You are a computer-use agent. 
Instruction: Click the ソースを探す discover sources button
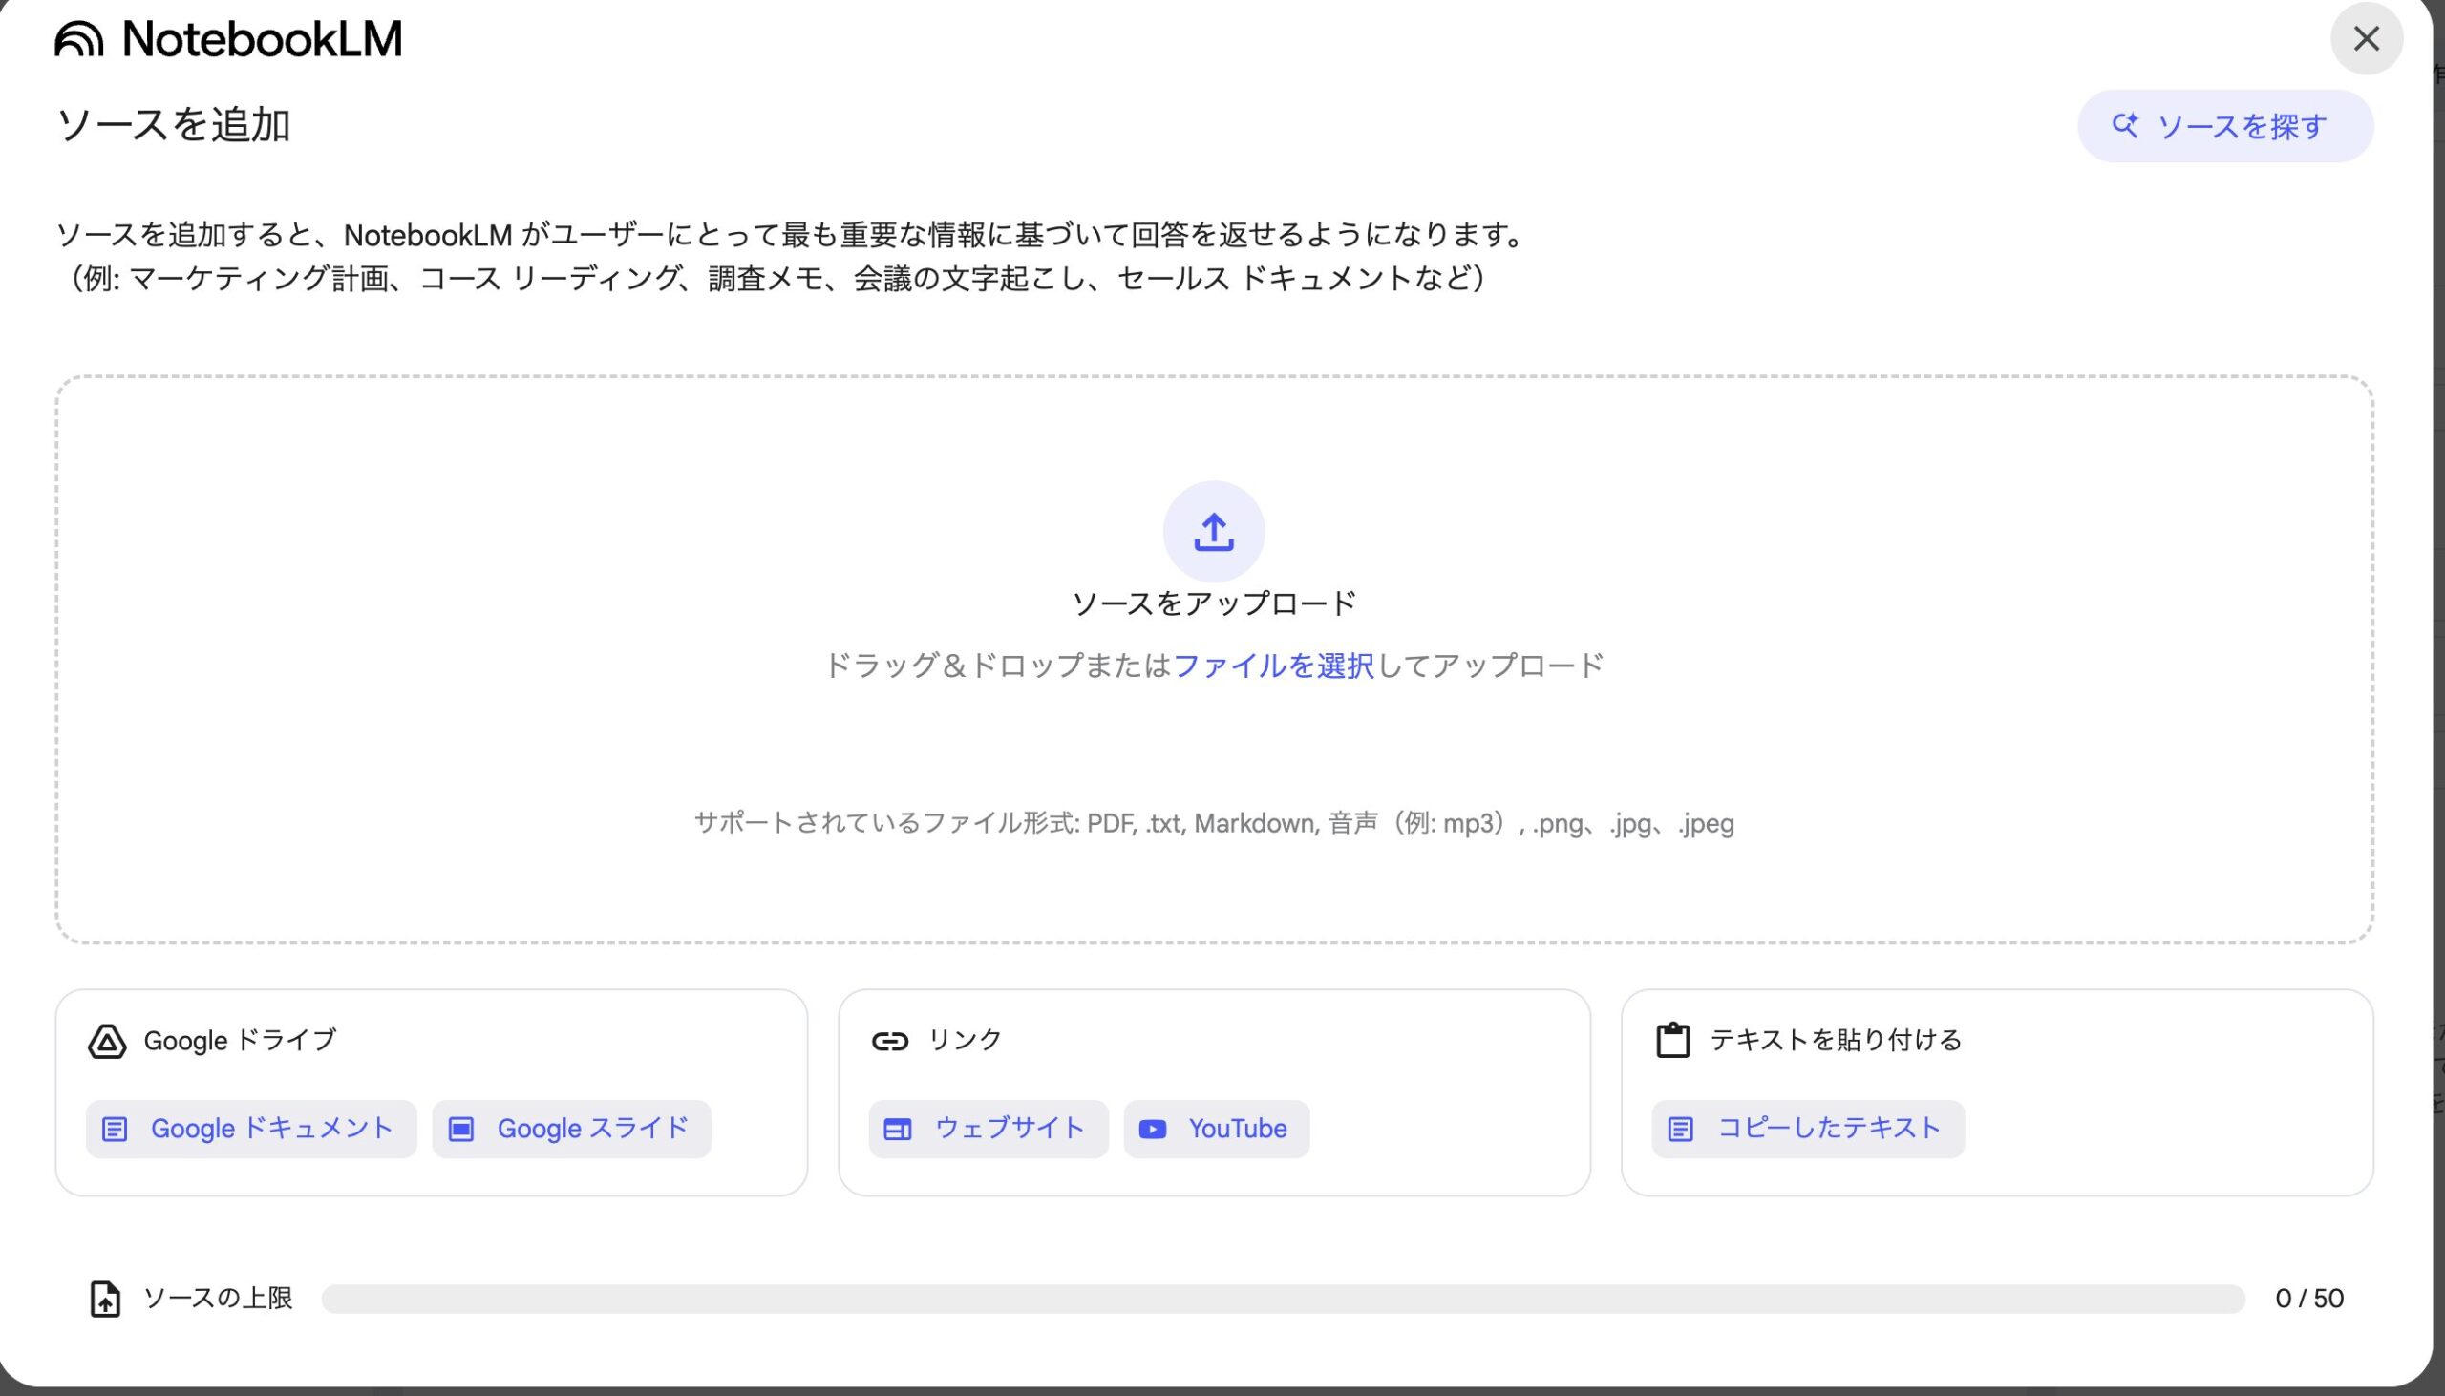tap(2224, 127)
